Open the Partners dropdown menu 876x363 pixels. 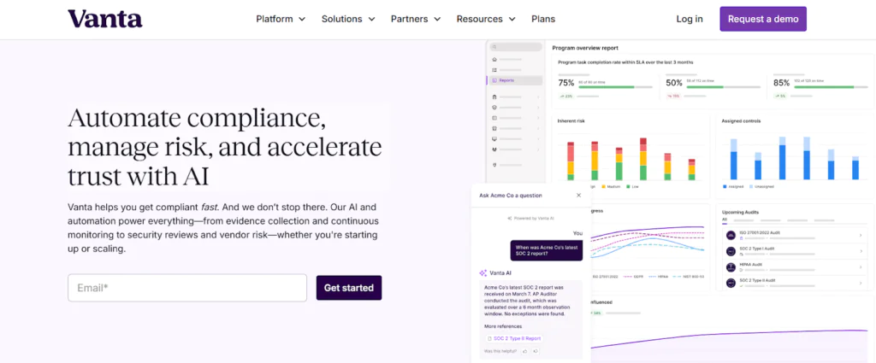coord(416,19)
